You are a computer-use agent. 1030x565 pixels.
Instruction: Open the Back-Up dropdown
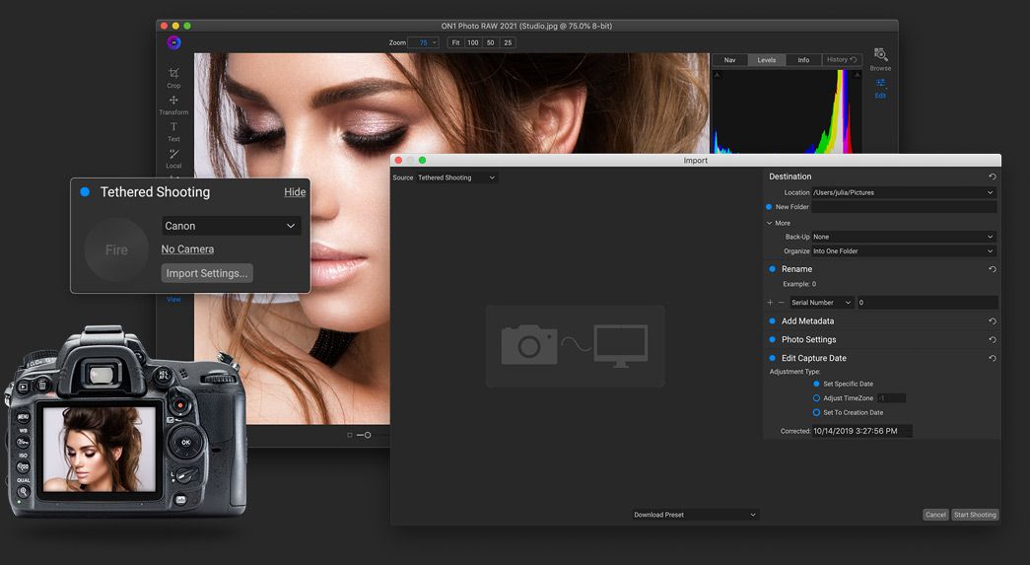click(x=904, y=237)
